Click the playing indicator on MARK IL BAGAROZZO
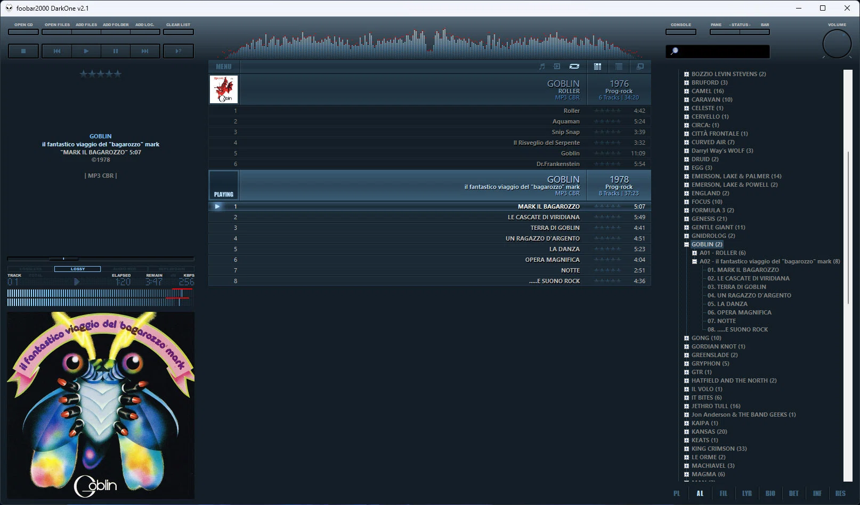Image resolution: width=860 pixels, height=505 pixels. coord(217,206)
